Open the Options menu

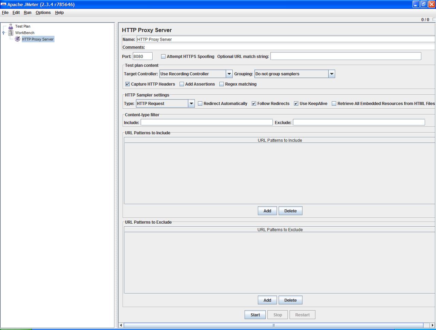pos(43,13)
